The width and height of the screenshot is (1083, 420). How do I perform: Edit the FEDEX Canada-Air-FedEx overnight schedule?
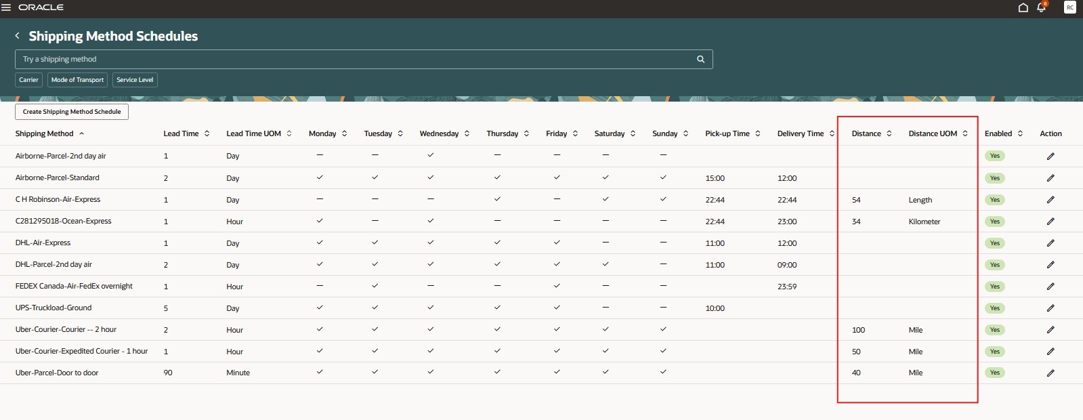[1050, 286]
